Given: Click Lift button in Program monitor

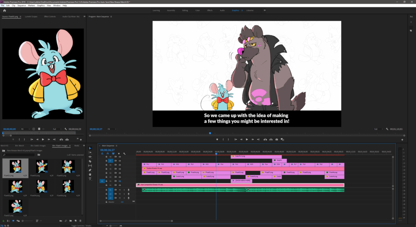Looking at the screenshot, I should coord(265,139).
